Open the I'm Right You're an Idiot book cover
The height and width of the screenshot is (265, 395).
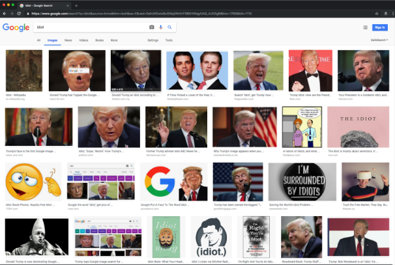pyautogui.click(x=256, y=237)
